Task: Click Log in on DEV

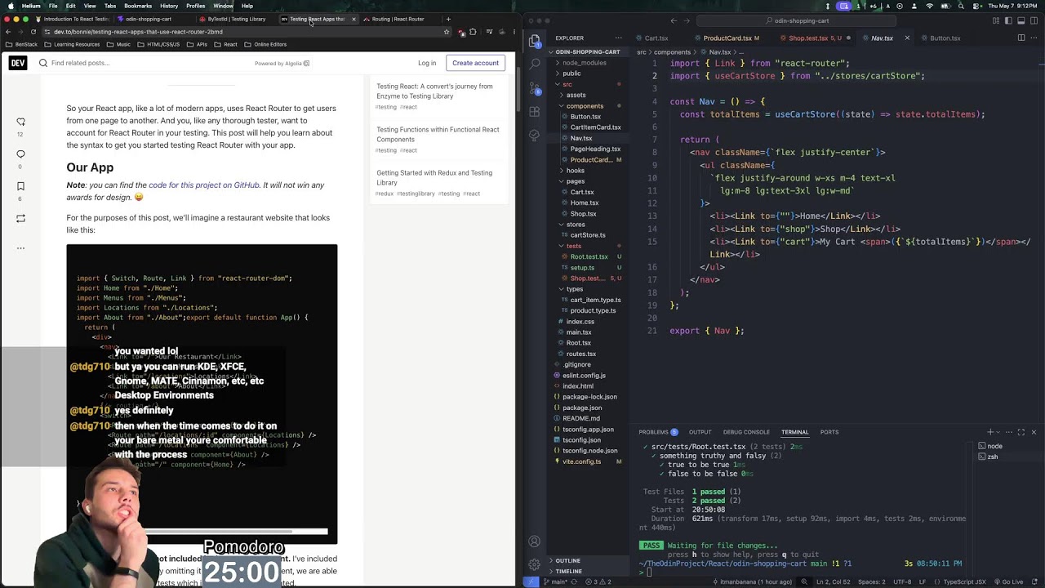Action: (x=427, y=63)
